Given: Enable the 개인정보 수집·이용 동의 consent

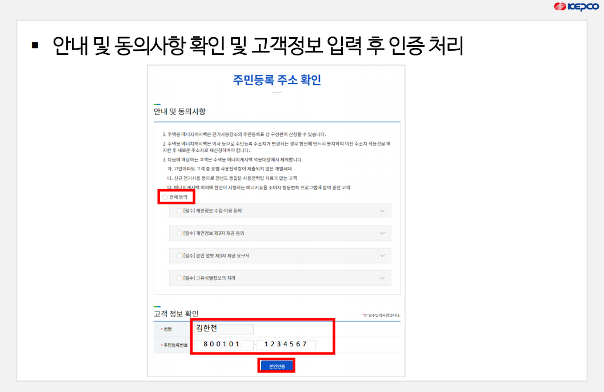Looking at the screenshot, I should coord(179,210).
